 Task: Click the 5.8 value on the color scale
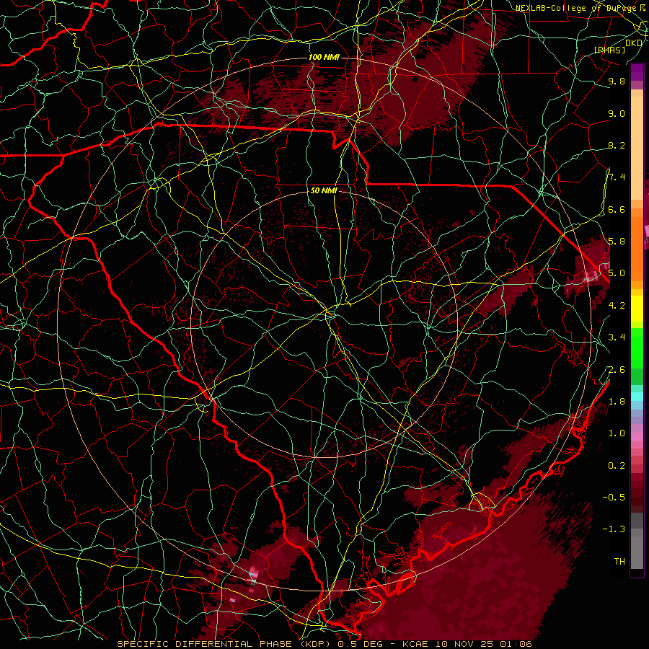[617, 241]
